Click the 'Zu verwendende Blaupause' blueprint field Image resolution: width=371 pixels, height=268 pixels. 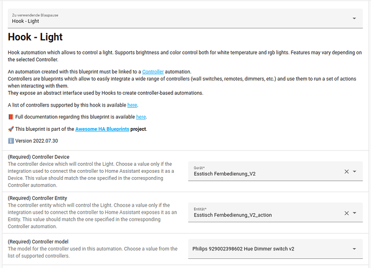(x=177, y=18)
